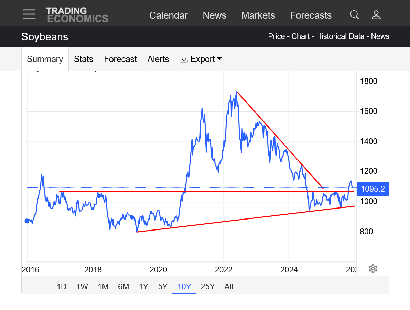Click the Trading Economics logo

pyautogui.click(x=77, y=15)
